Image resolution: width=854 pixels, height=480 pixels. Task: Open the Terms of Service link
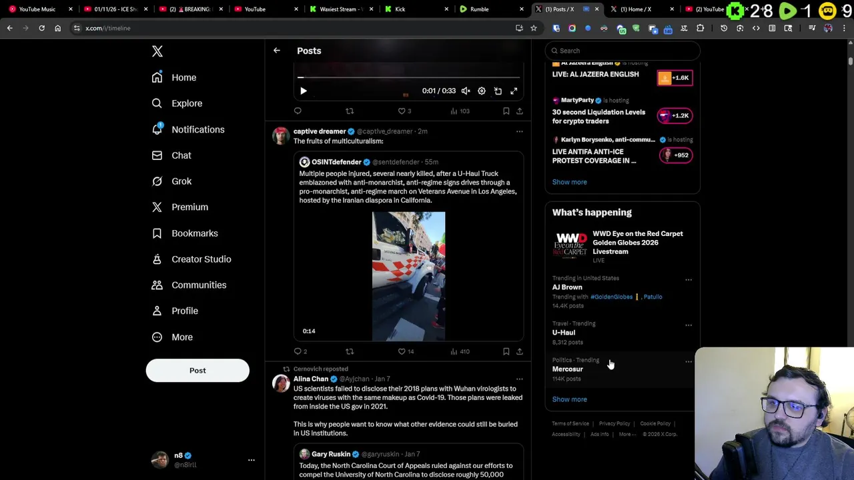click(x=570, y=423)
